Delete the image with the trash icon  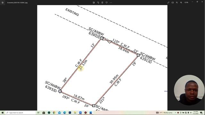click(102, 3)
